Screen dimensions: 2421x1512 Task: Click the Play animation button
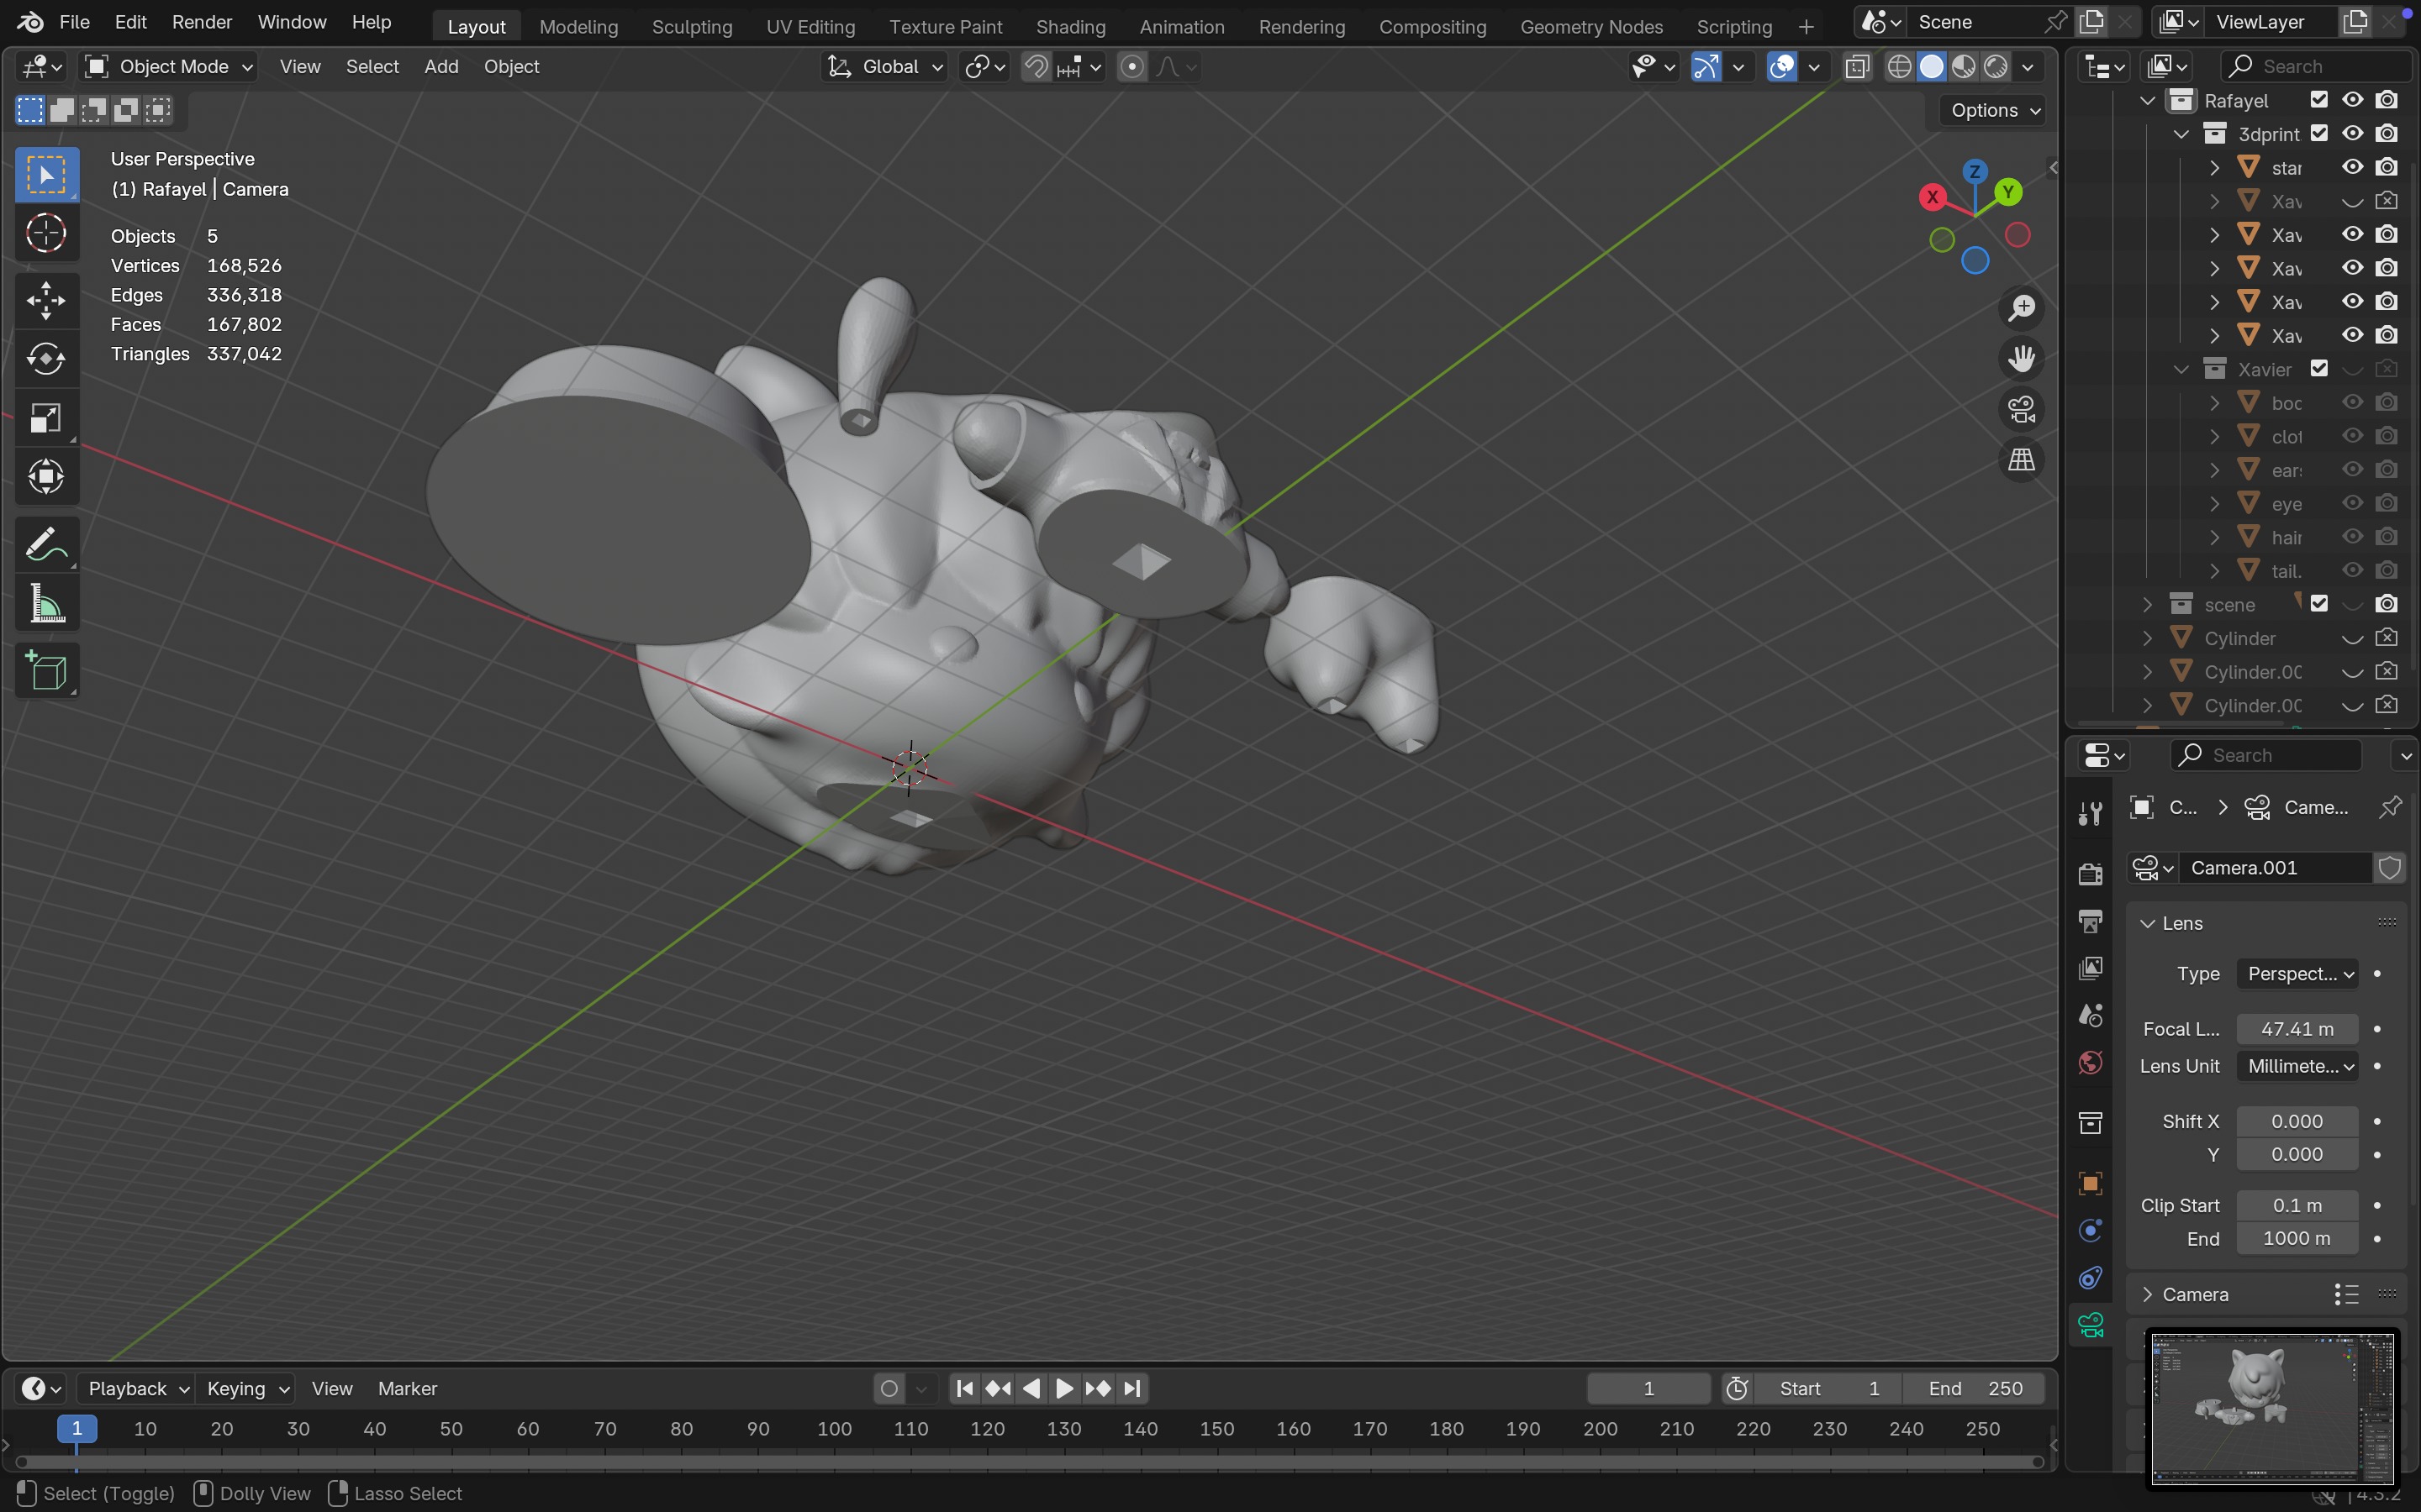pos(1064,1389)
